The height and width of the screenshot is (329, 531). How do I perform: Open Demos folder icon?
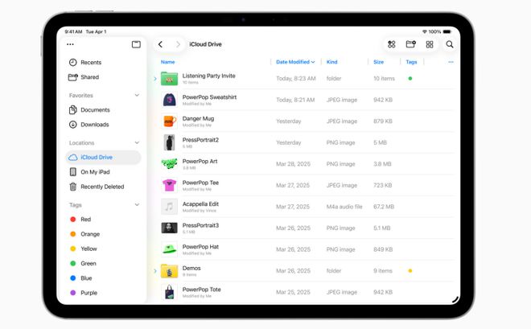coord(169,271)
